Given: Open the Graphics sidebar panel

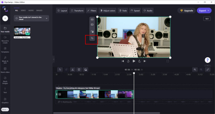Looking at the screenshot, I should pos(5,101).
